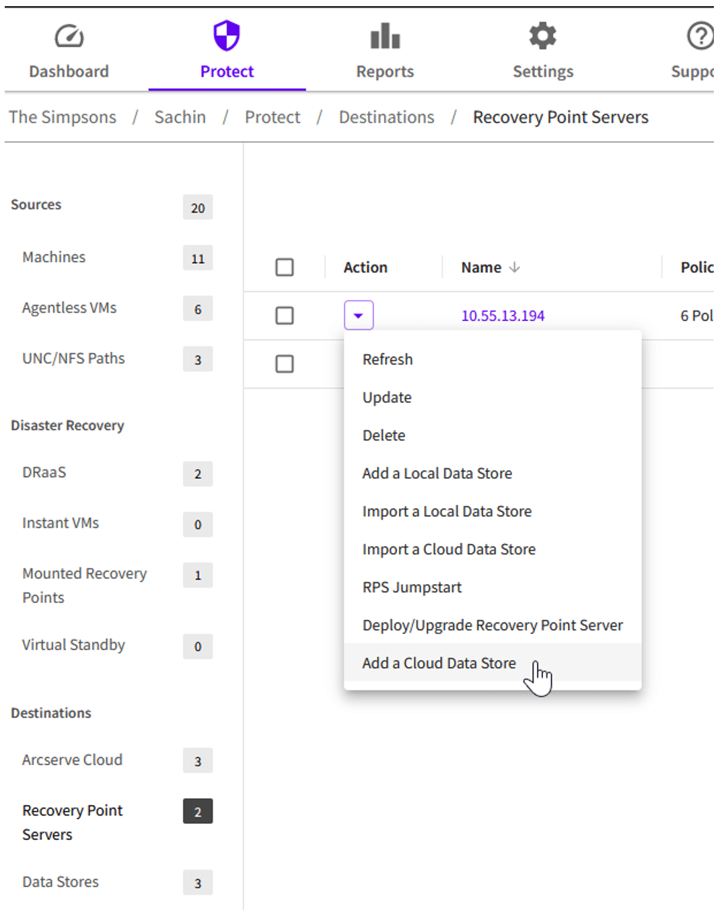Screen dimensions: 724x914
Task: Open Agentless VMs in the sidebar
Action: (x=69, y=308)
